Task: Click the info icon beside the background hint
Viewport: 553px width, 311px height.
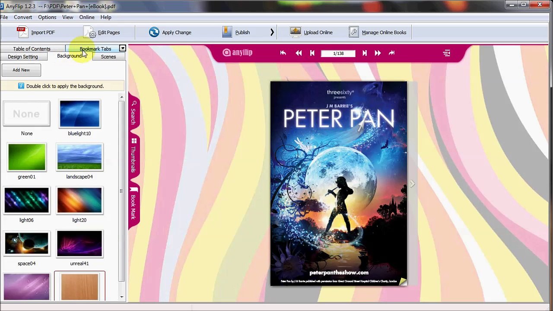Action: 21,86
